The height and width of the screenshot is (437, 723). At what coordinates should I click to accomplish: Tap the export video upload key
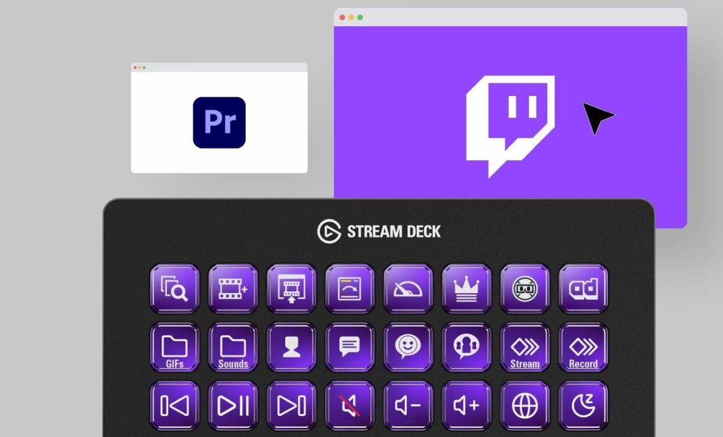[291, 288]
